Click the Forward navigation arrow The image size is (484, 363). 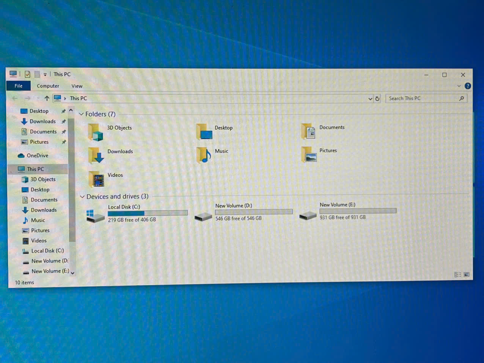coord(28,98)
